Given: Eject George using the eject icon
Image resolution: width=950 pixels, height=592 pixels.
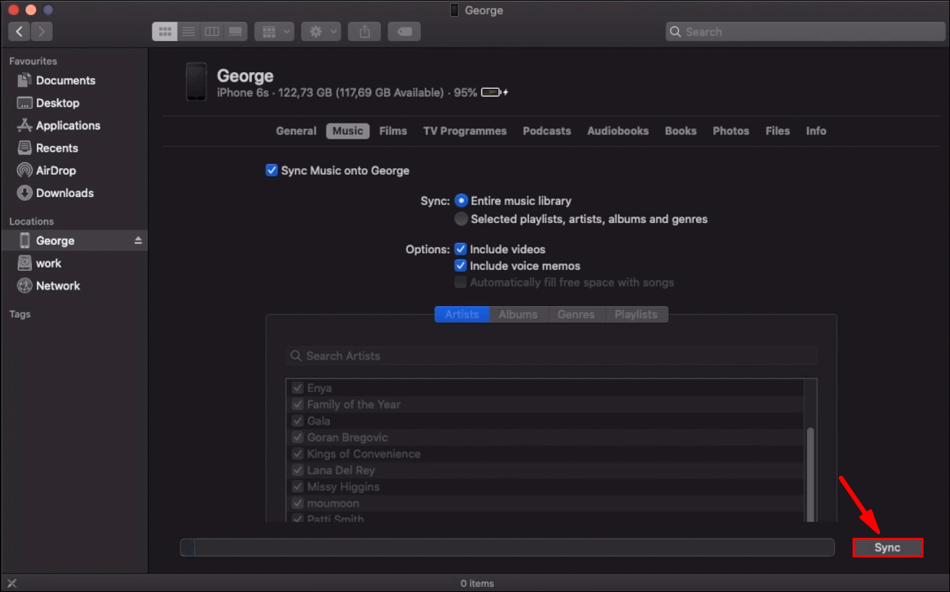Looking at the screenshot, I should click(138, 240).
